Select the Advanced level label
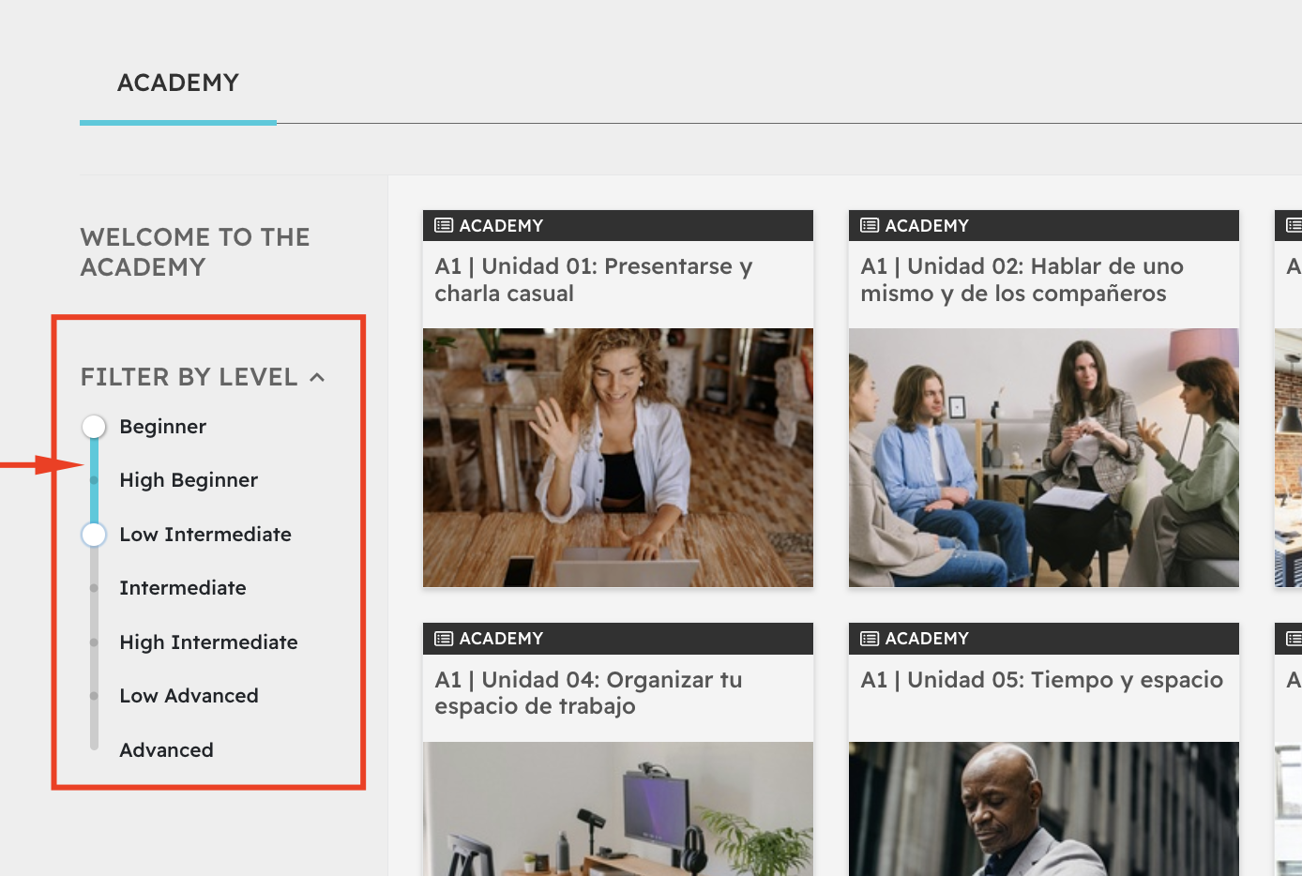 (166, 750)
